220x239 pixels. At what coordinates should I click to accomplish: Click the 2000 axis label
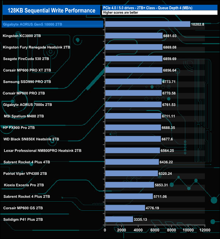[x=122, y=230]
